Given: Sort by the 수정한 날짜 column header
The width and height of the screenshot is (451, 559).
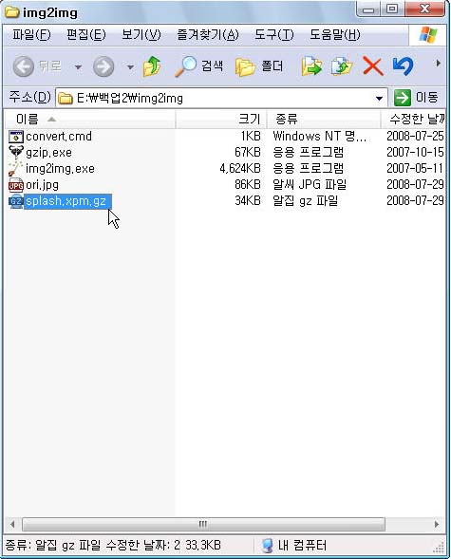Looking at the screenshot, I should click(x=414, y=119).
